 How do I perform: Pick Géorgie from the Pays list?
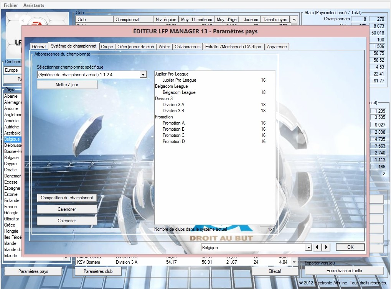point(11,213)
